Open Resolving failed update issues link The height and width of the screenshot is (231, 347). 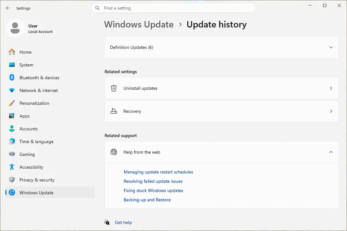153,181
